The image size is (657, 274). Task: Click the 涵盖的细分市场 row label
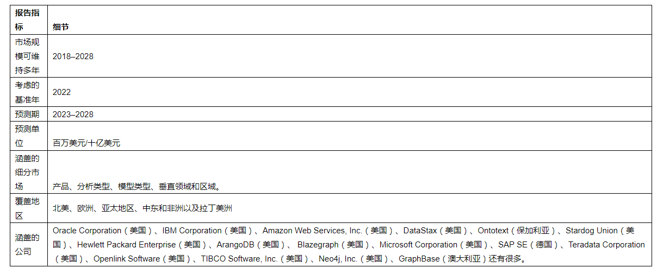27,172
